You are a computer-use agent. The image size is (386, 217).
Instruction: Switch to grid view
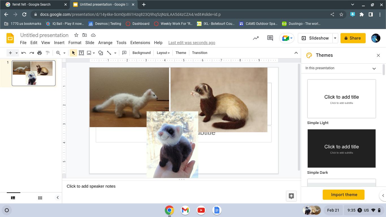[x=40, y=198]
